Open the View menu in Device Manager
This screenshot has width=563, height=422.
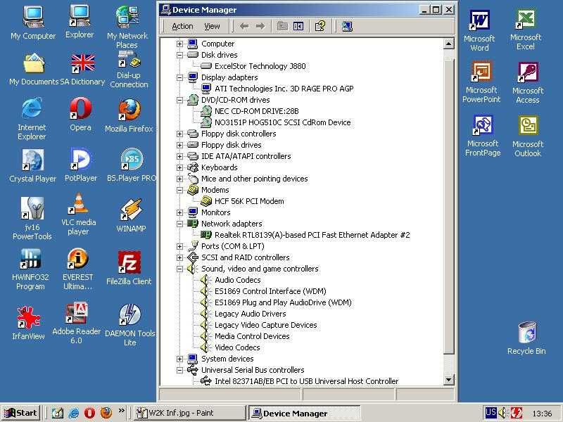tap(212, 26)
